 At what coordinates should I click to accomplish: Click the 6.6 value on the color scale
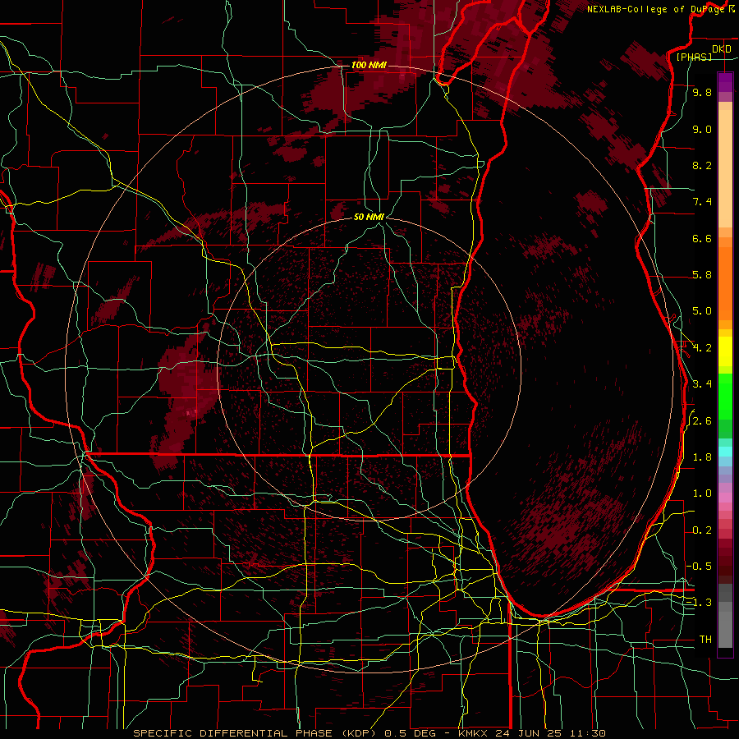tap(702, 238)
